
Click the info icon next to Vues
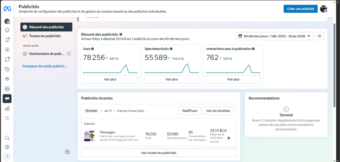click(93, 49)
